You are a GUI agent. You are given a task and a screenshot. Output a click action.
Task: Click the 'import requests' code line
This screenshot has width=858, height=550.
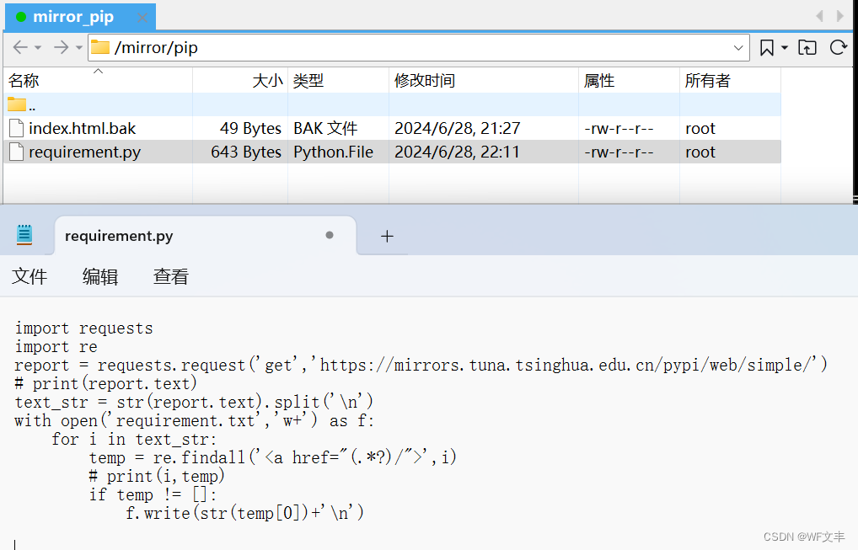click(x=83, y=328)
